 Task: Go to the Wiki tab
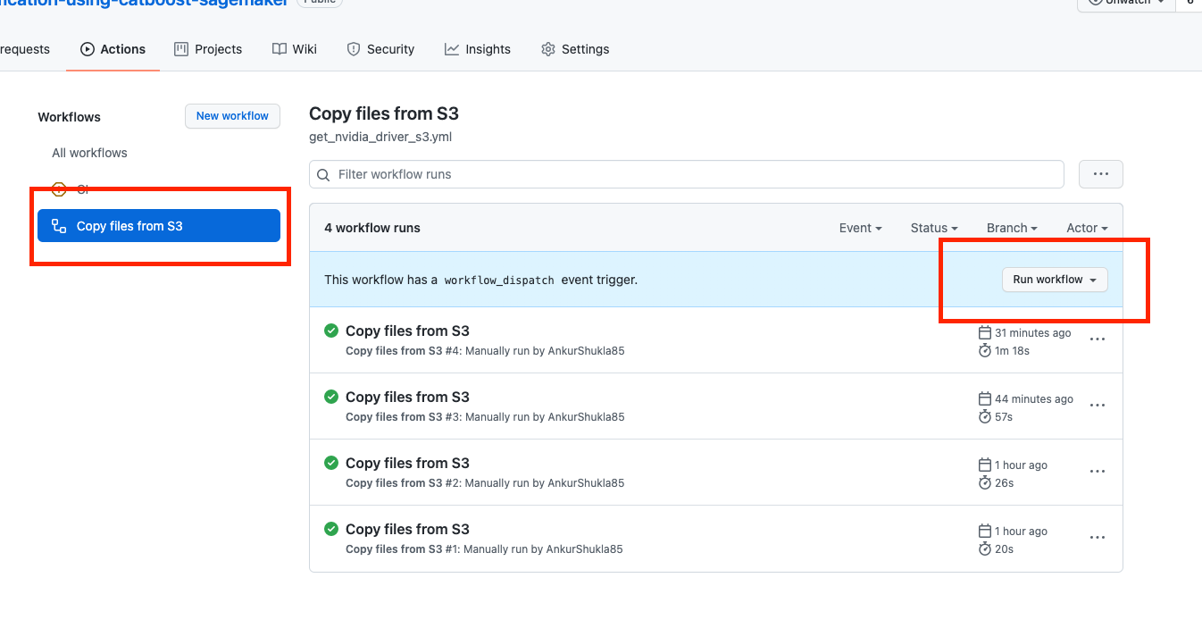(295, 49)
